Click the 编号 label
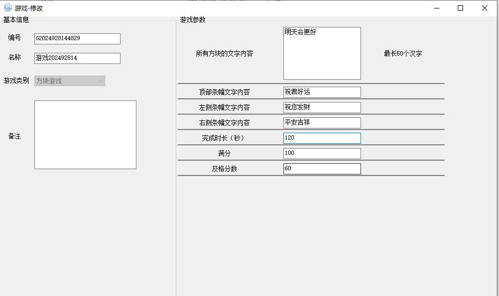The image size is (499, 296). (15, 38)
